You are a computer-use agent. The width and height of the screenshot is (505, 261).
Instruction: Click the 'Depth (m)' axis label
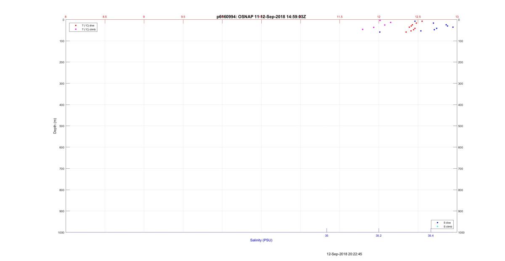(55, 126)
